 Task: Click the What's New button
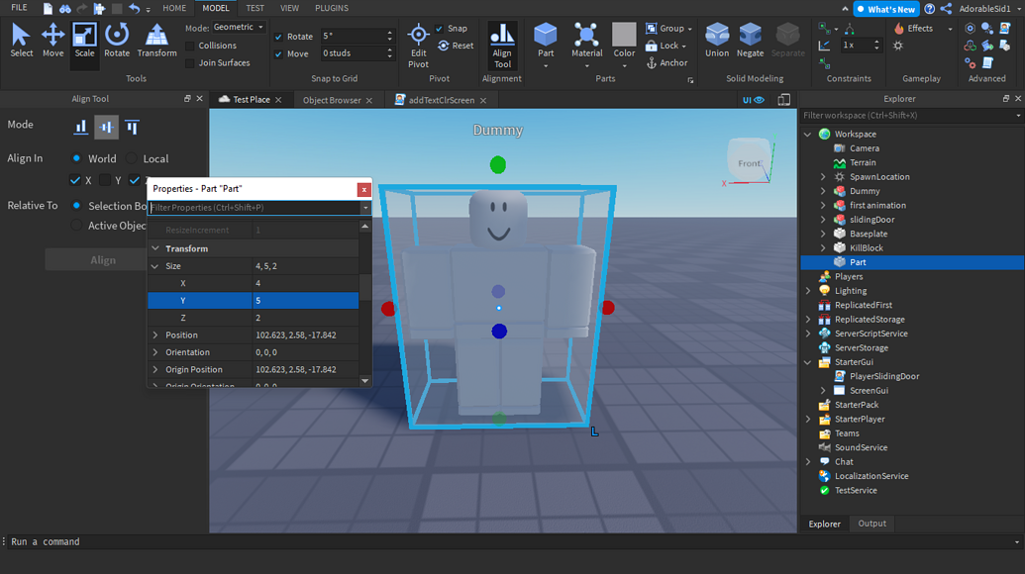pyautogui.click(x=885, y=9)
